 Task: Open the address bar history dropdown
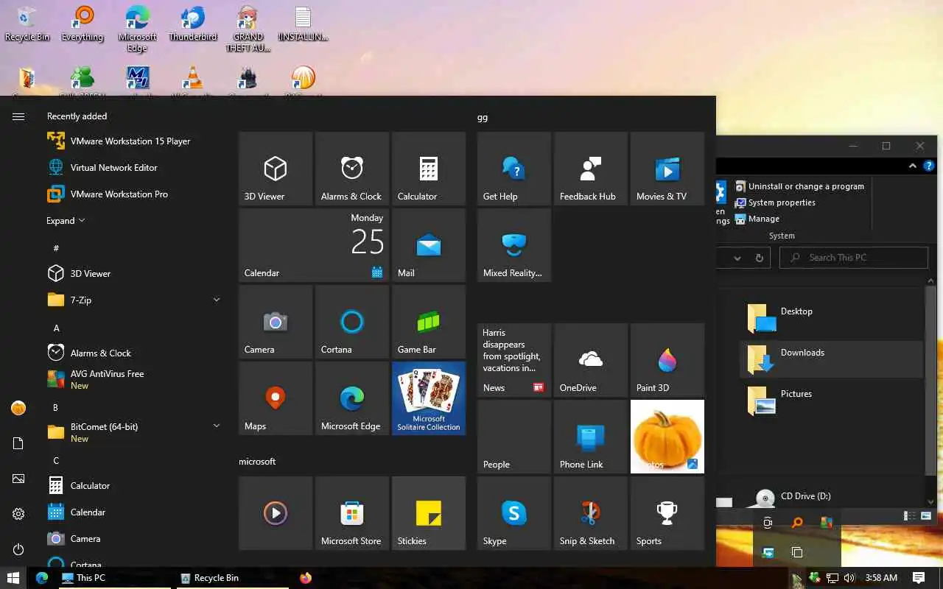(x=737, y=258)
